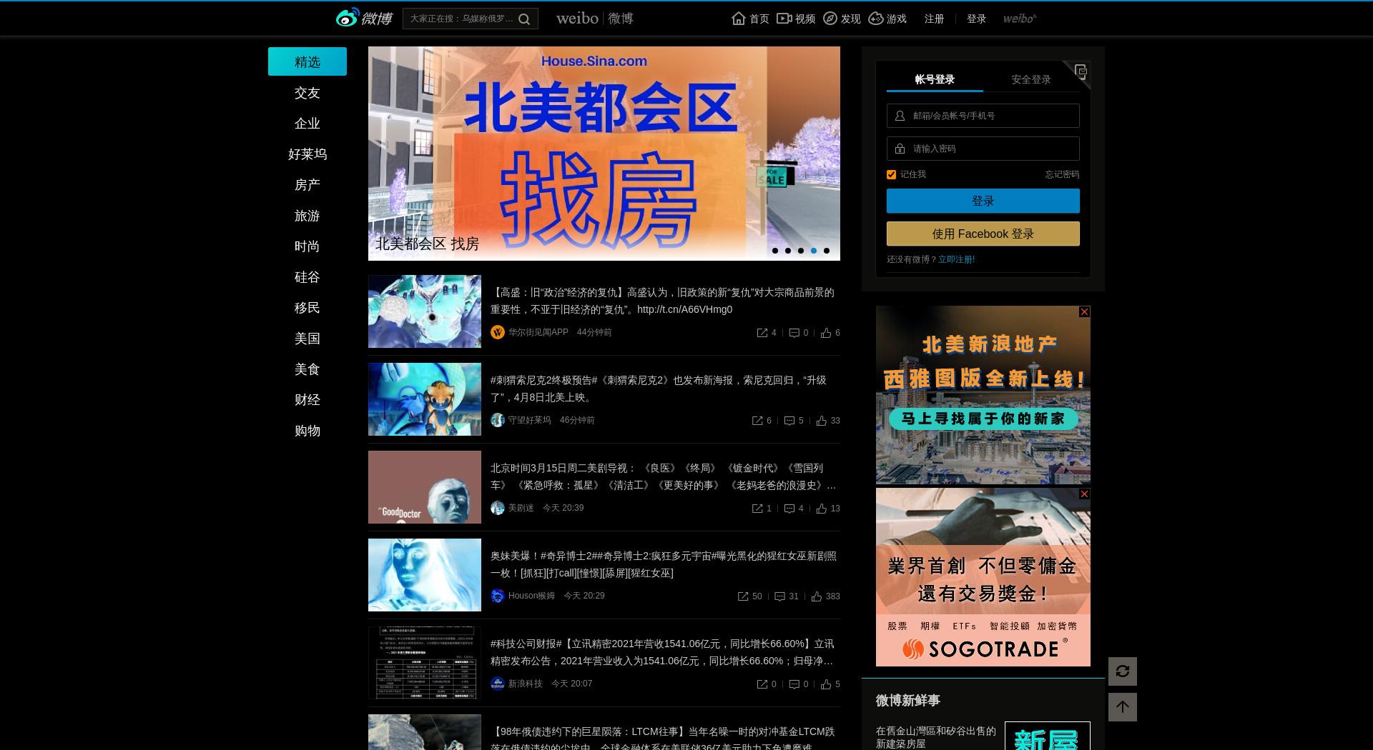This screenshot has height=750, width=1373.
Task: Click 在舊金山灣區和矽谷出售的新建築房屋 text
Action: (936, 737)
